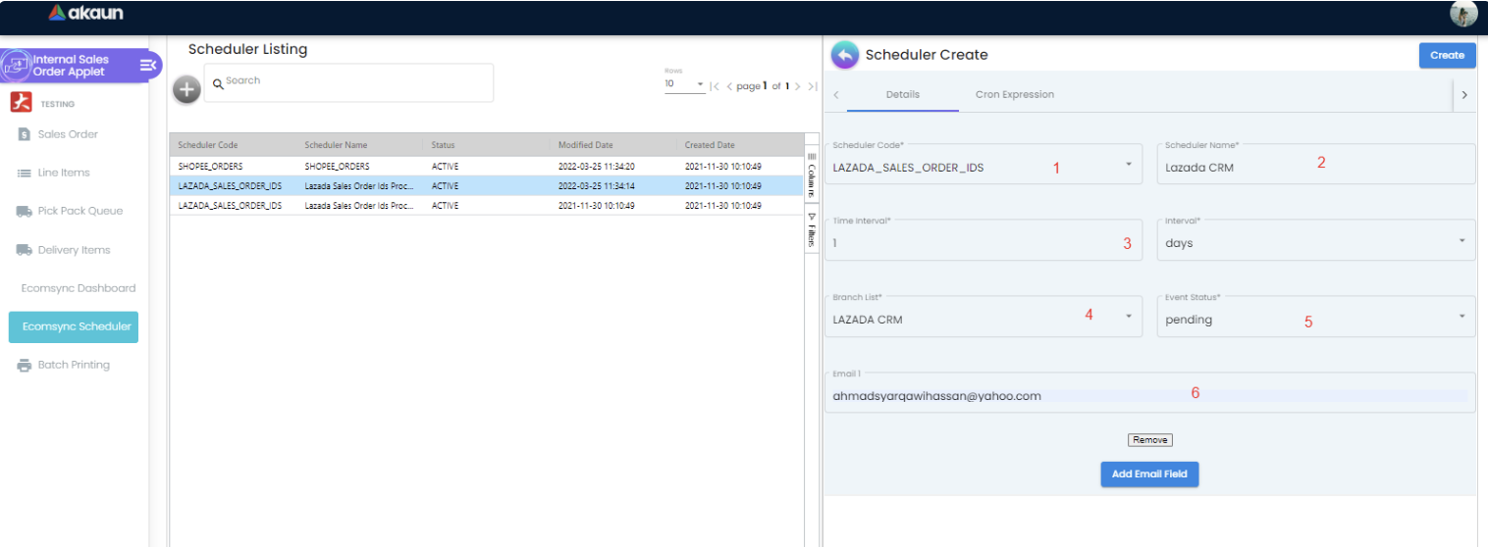Open the Filters side panel
Image resolution: width=1488 pixels, height=547 pixels.
(x=812, y=230)
